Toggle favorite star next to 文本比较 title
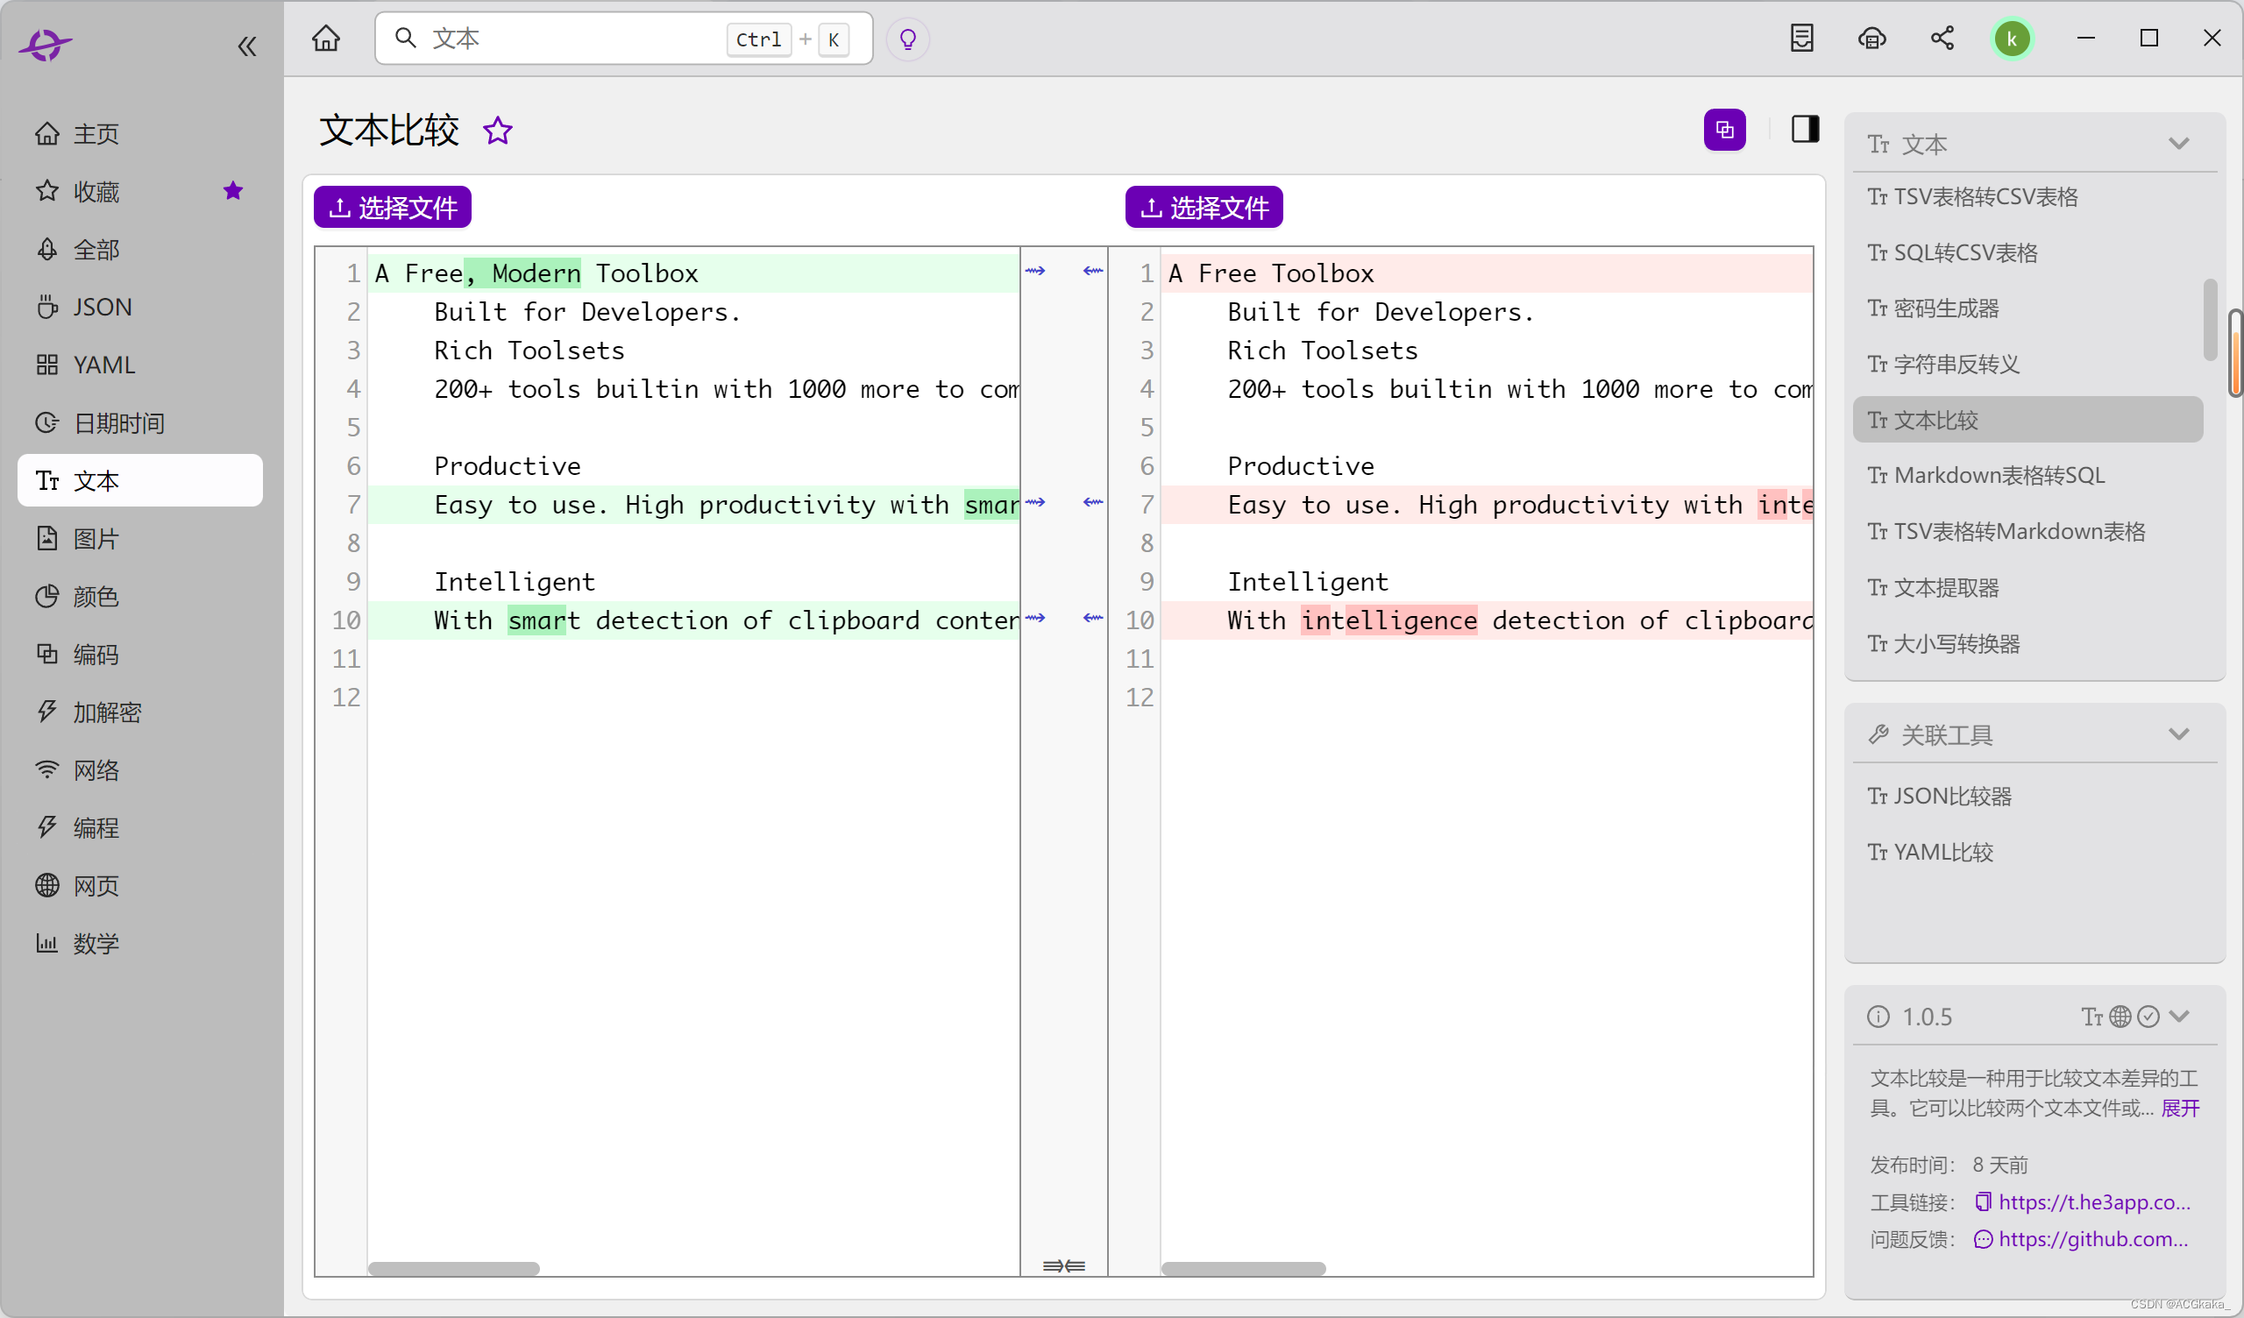The height and width of the screenshot is (1318, 2244). point(498,131)
